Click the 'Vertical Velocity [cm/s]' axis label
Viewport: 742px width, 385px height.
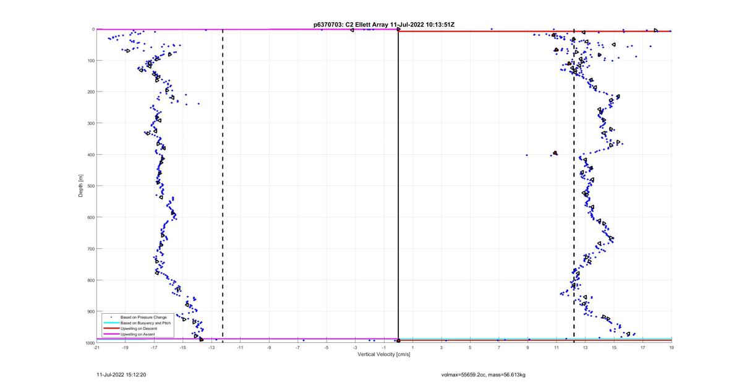pyautogui.click(x=383, y=355)
